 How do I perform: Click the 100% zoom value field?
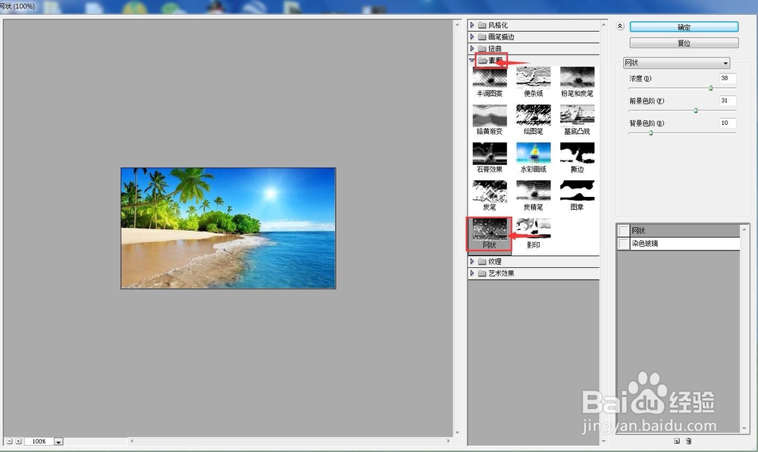pos(39,441)
